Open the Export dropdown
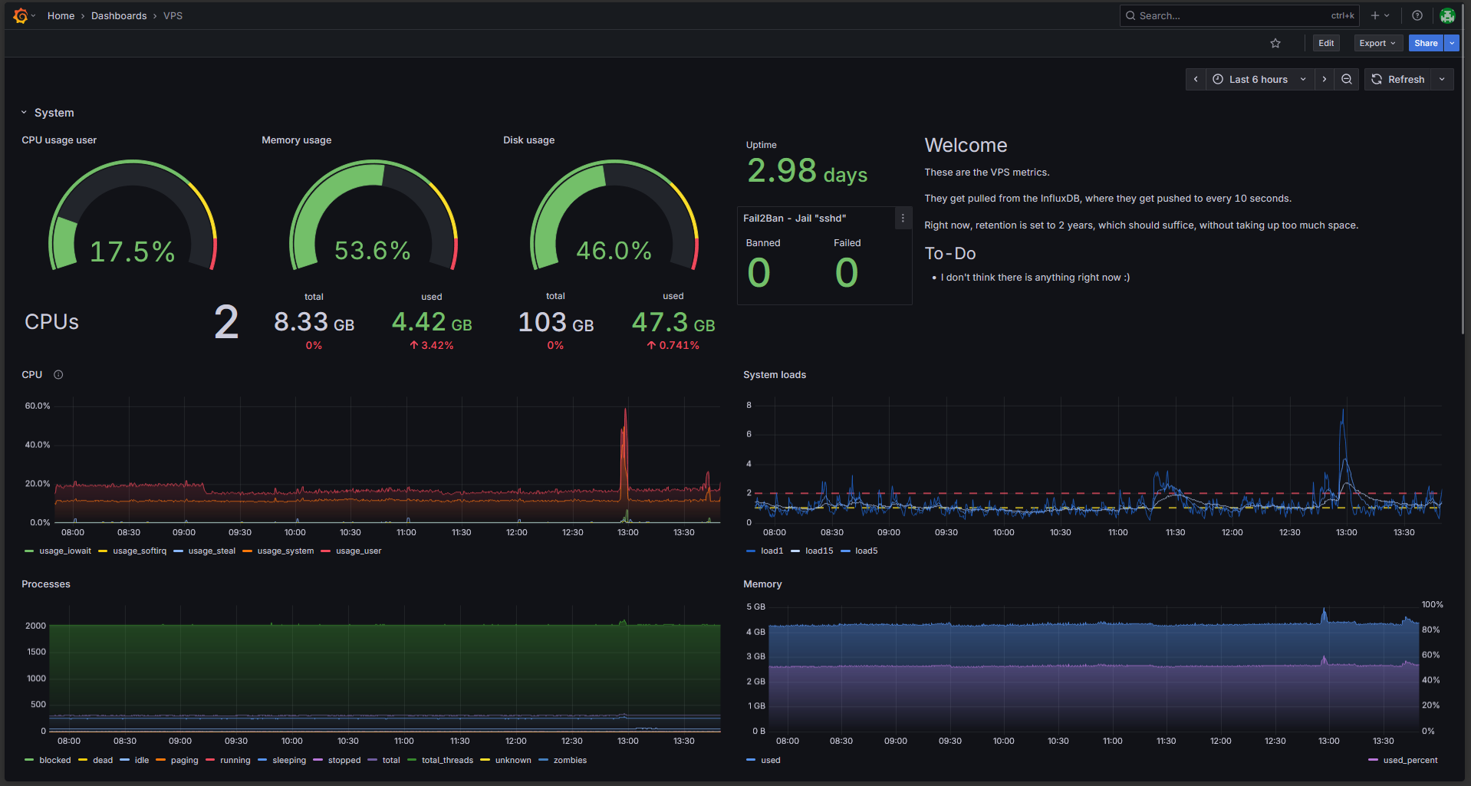 pos(1378,43)
